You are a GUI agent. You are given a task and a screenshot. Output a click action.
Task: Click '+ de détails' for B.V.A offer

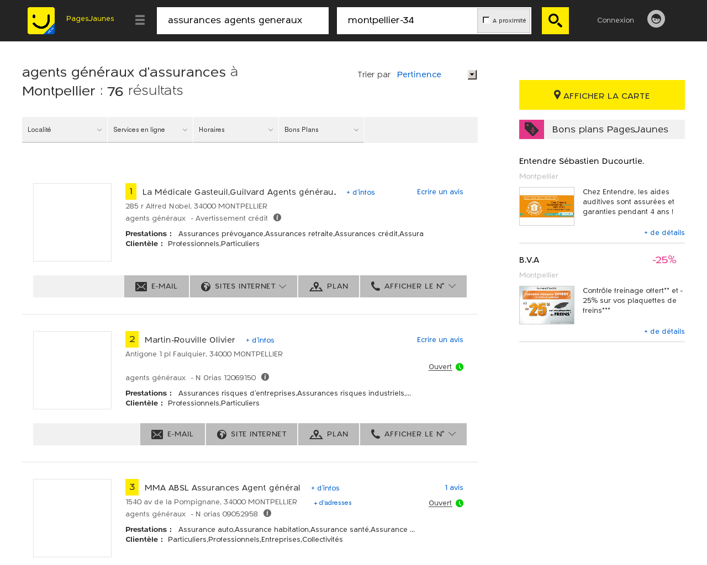[x=664, y=331]
